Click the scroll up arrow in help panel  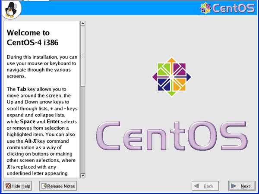pyautogui.click(x=83, y=23)
